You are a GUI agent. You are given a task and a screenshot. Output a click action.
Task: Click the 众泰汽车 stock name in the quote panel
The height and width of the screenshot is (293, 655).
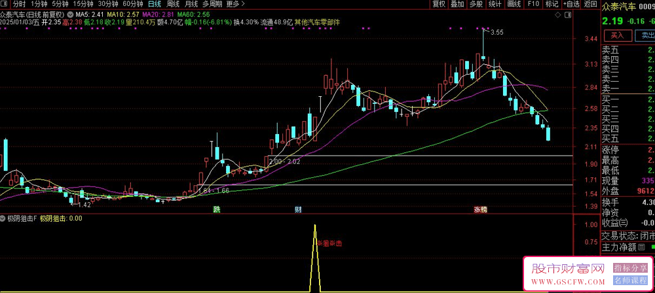coord(618,6)
